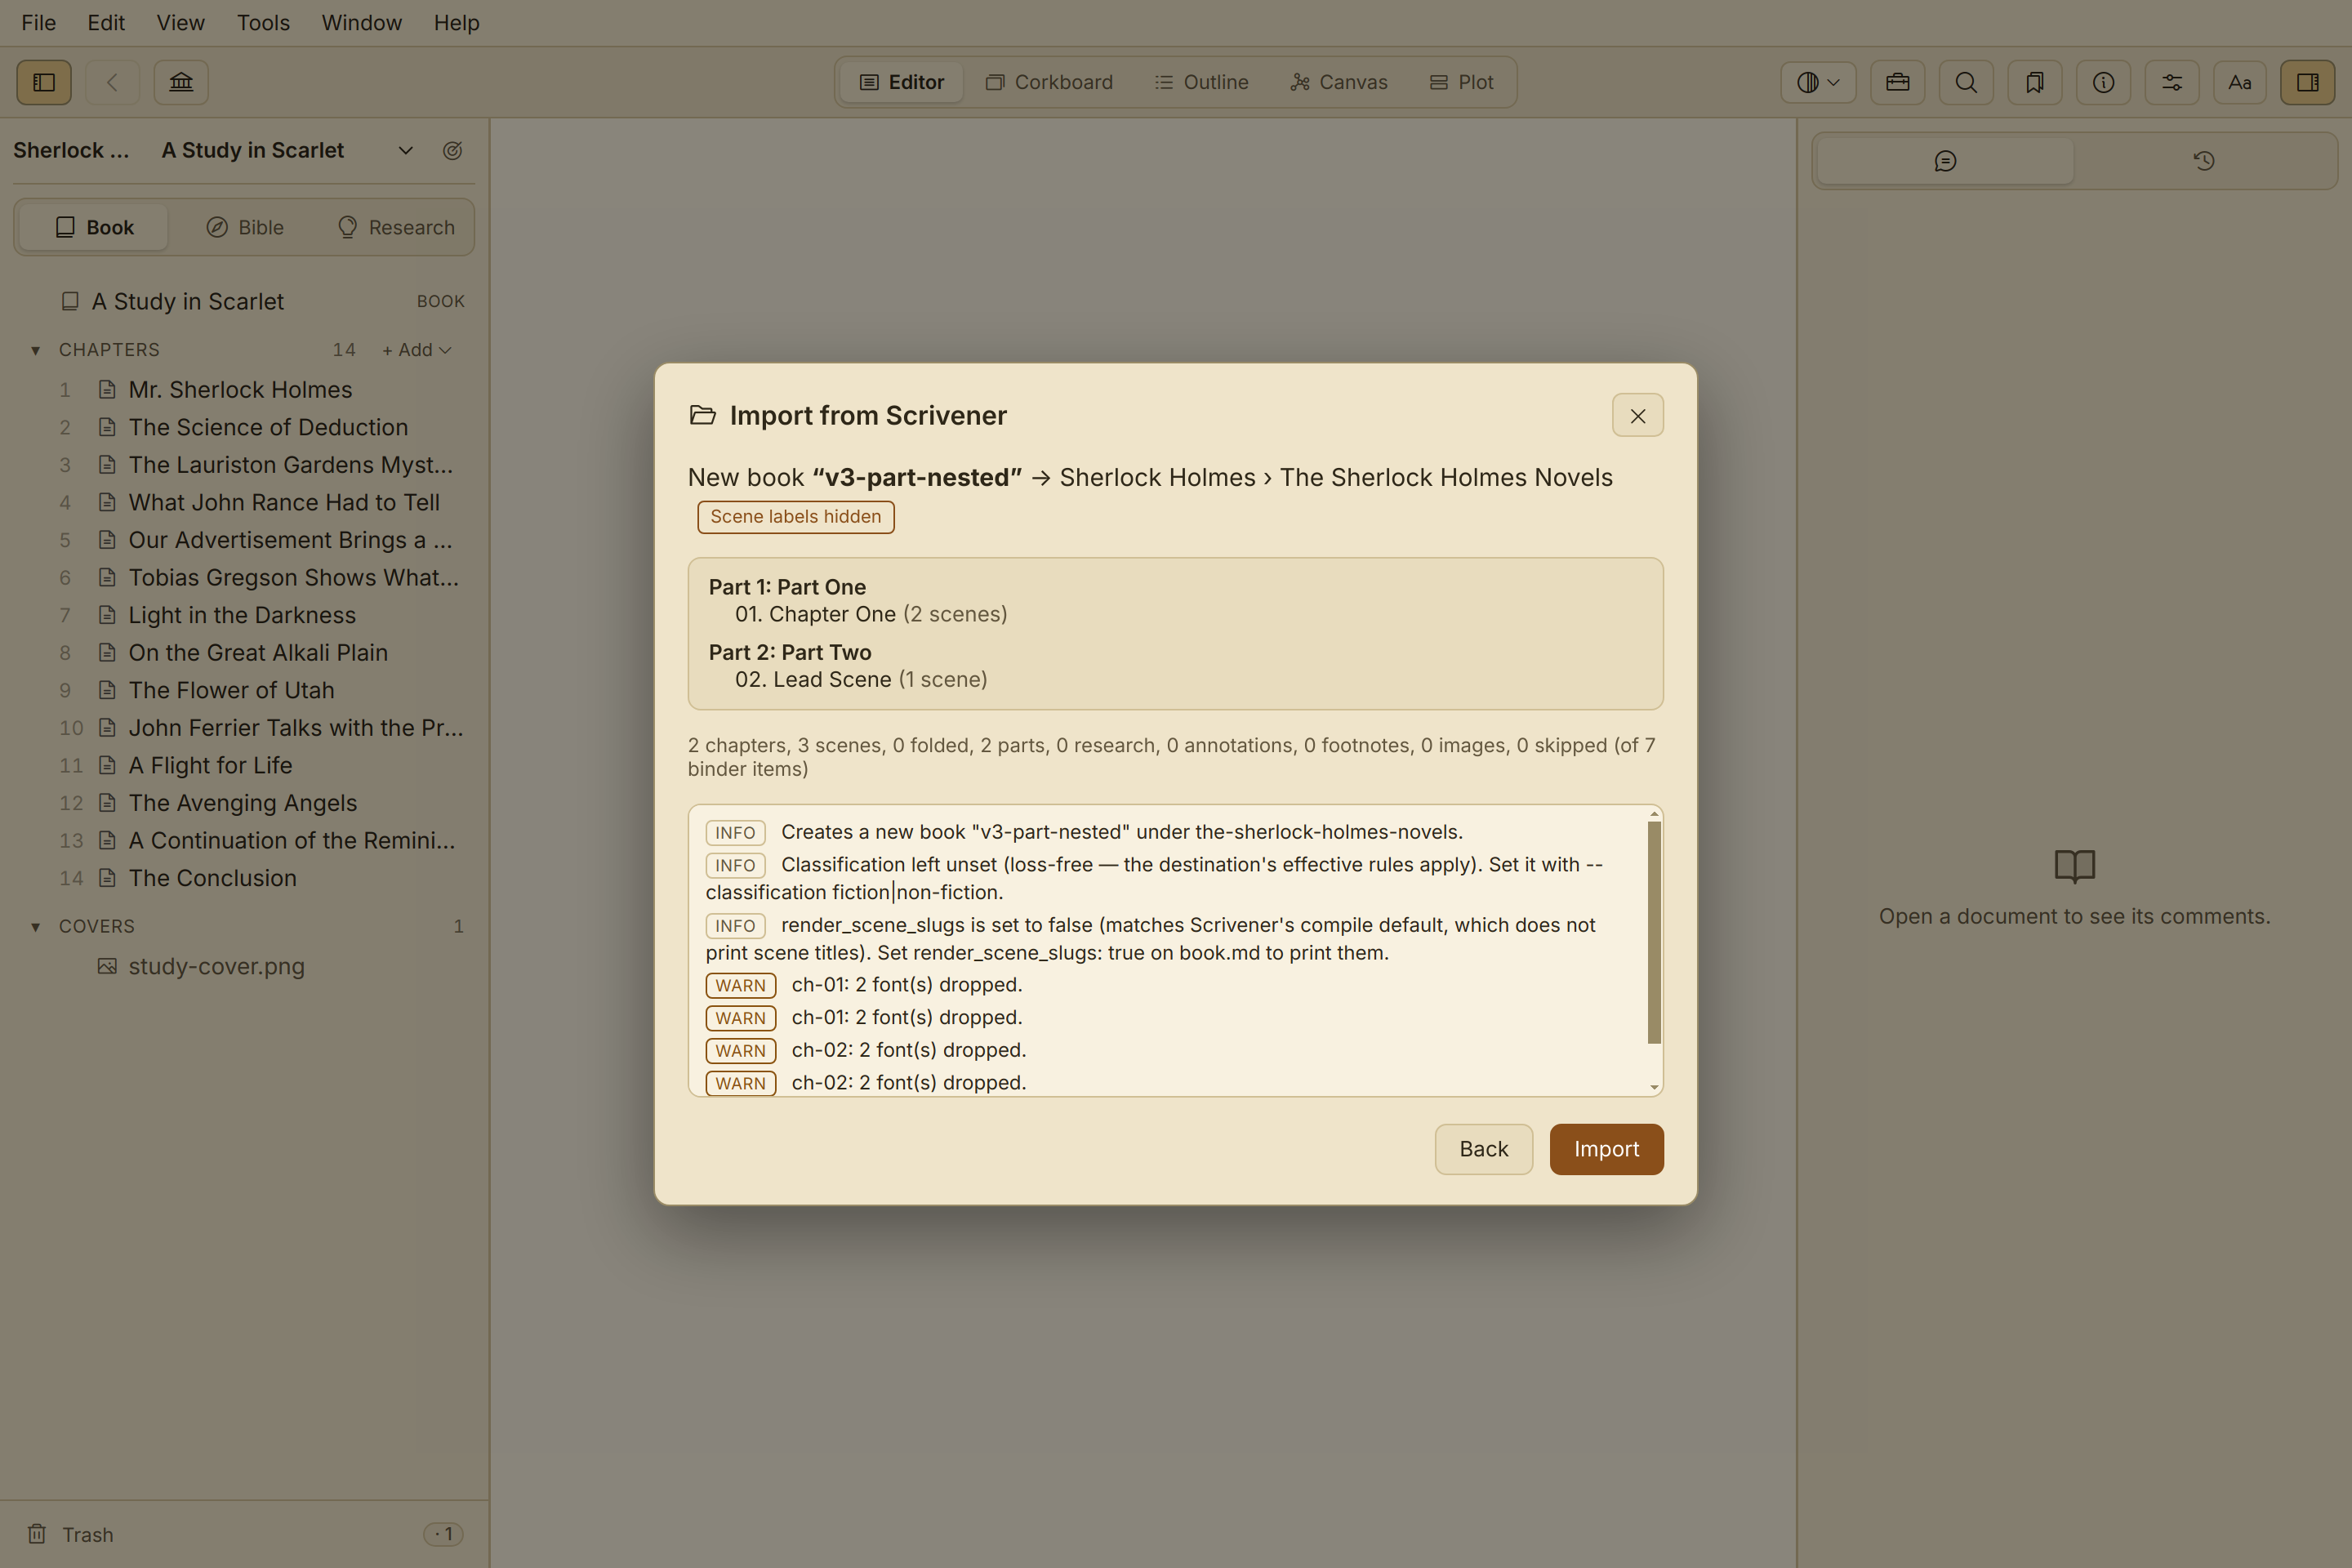Open the theme contrast dropdown
The width and height of the screenshot is (2352, 1568).
tap(1818, 82)
